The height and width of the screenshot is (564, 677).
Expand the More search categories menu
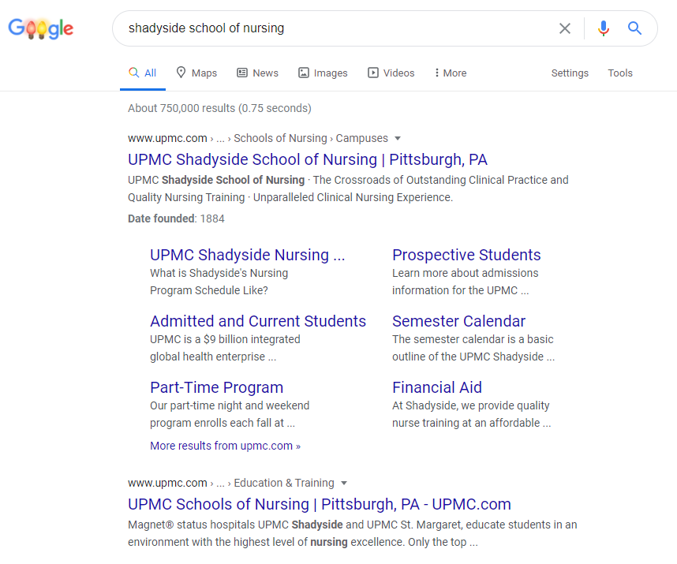[x=450, y=73]
